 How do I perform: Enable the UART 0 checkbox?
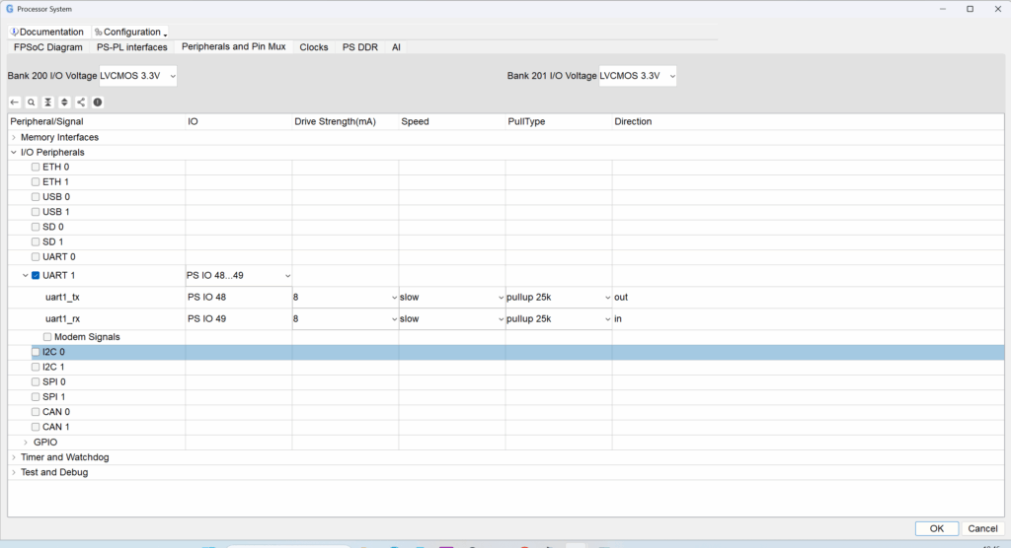point(36,257)
